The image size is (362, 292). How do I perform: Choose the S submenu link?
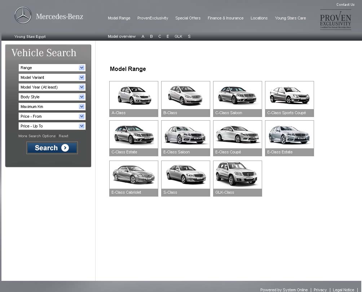click(189, 36)
